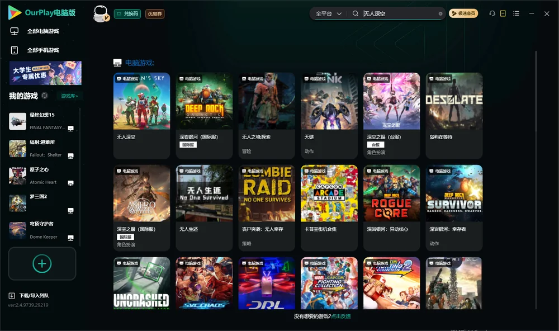
Task: Open the user avatar profile
Action: click(x=101, y=14)
